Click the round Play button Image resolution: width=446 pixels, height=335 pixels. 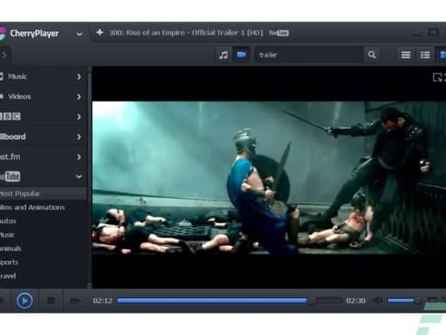[x=25, y=301]
